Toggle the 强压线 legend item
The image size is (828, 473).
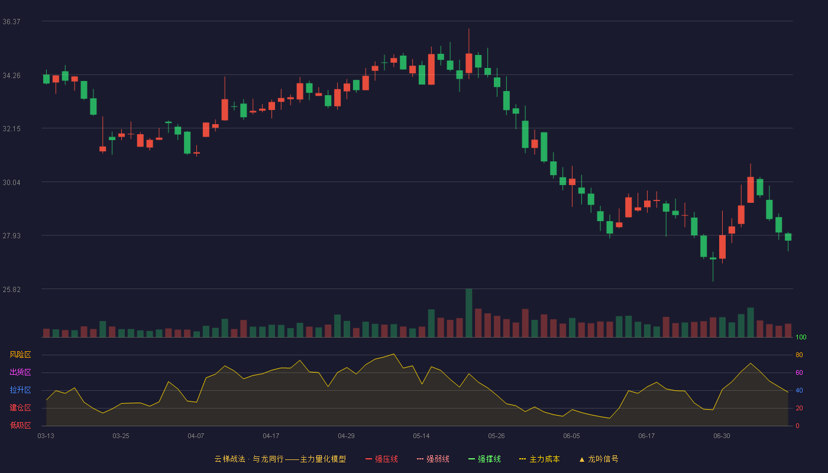pyautogui.click(x=381, y=459)
